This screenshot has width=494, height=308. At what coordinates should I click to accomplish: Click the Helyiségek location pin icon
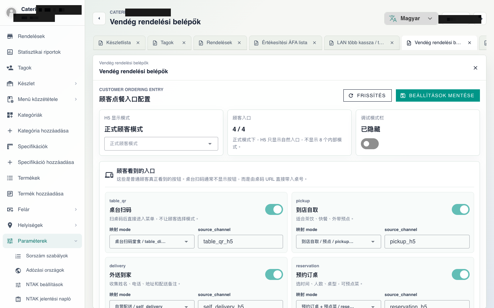10,225
